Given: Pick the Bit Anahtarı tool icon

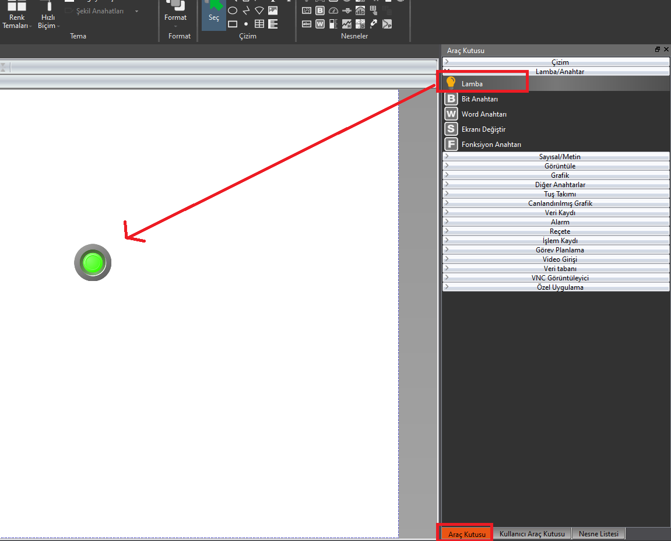Looking at the screenshot, I should tap(451, 99).
